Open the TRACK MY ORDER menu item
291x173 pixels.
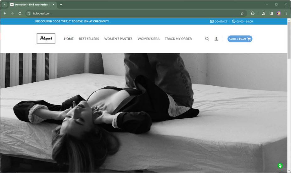[178, 39]
